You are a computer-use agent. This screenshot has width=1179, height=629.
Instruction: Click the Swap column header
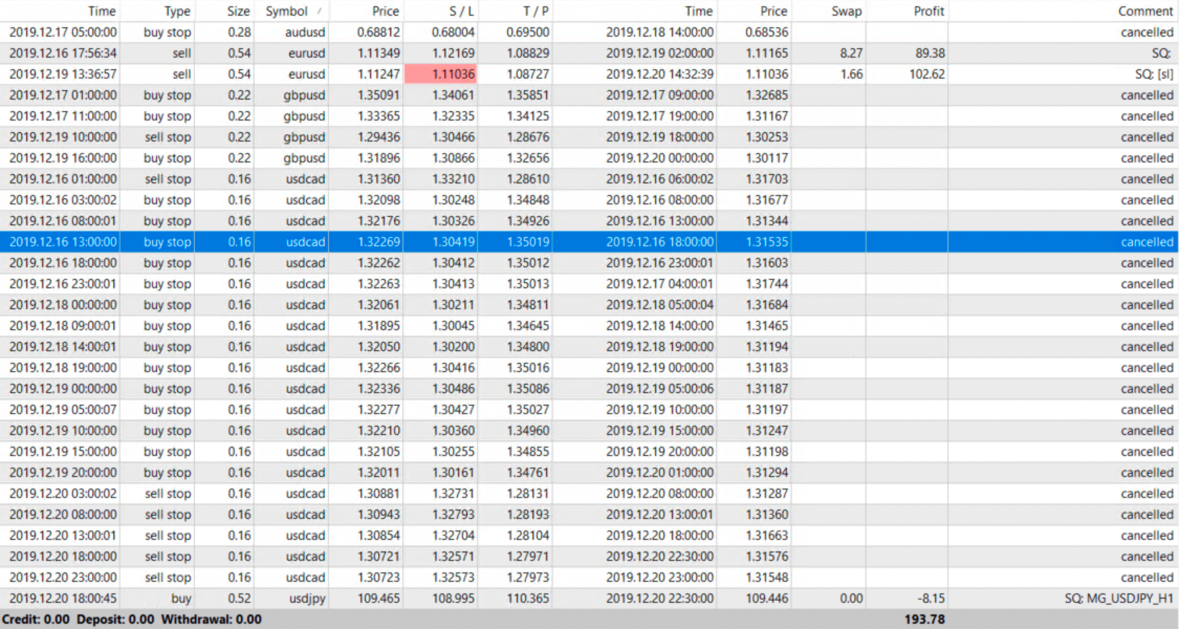(846, 11)
